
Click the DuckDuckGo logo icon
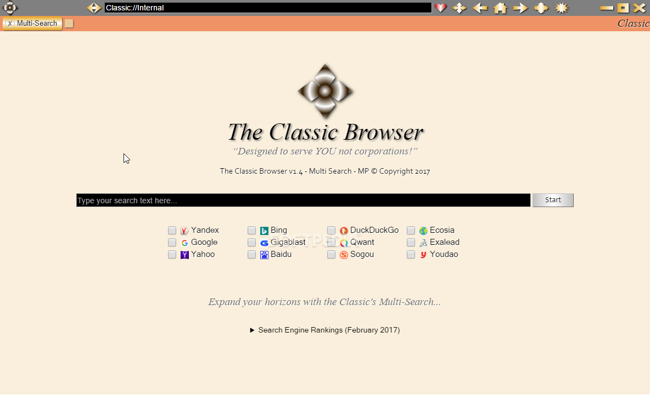344,231
